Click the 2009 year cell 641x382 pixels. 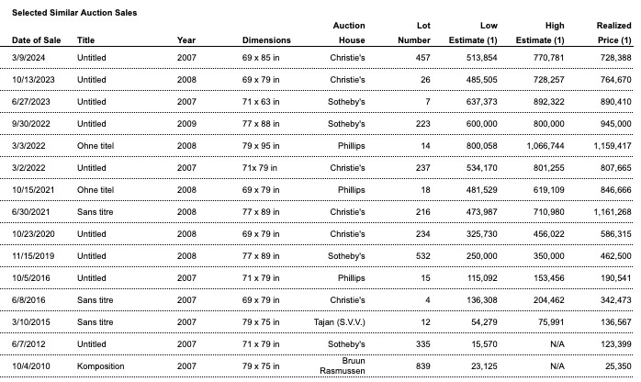click(186, 122)
